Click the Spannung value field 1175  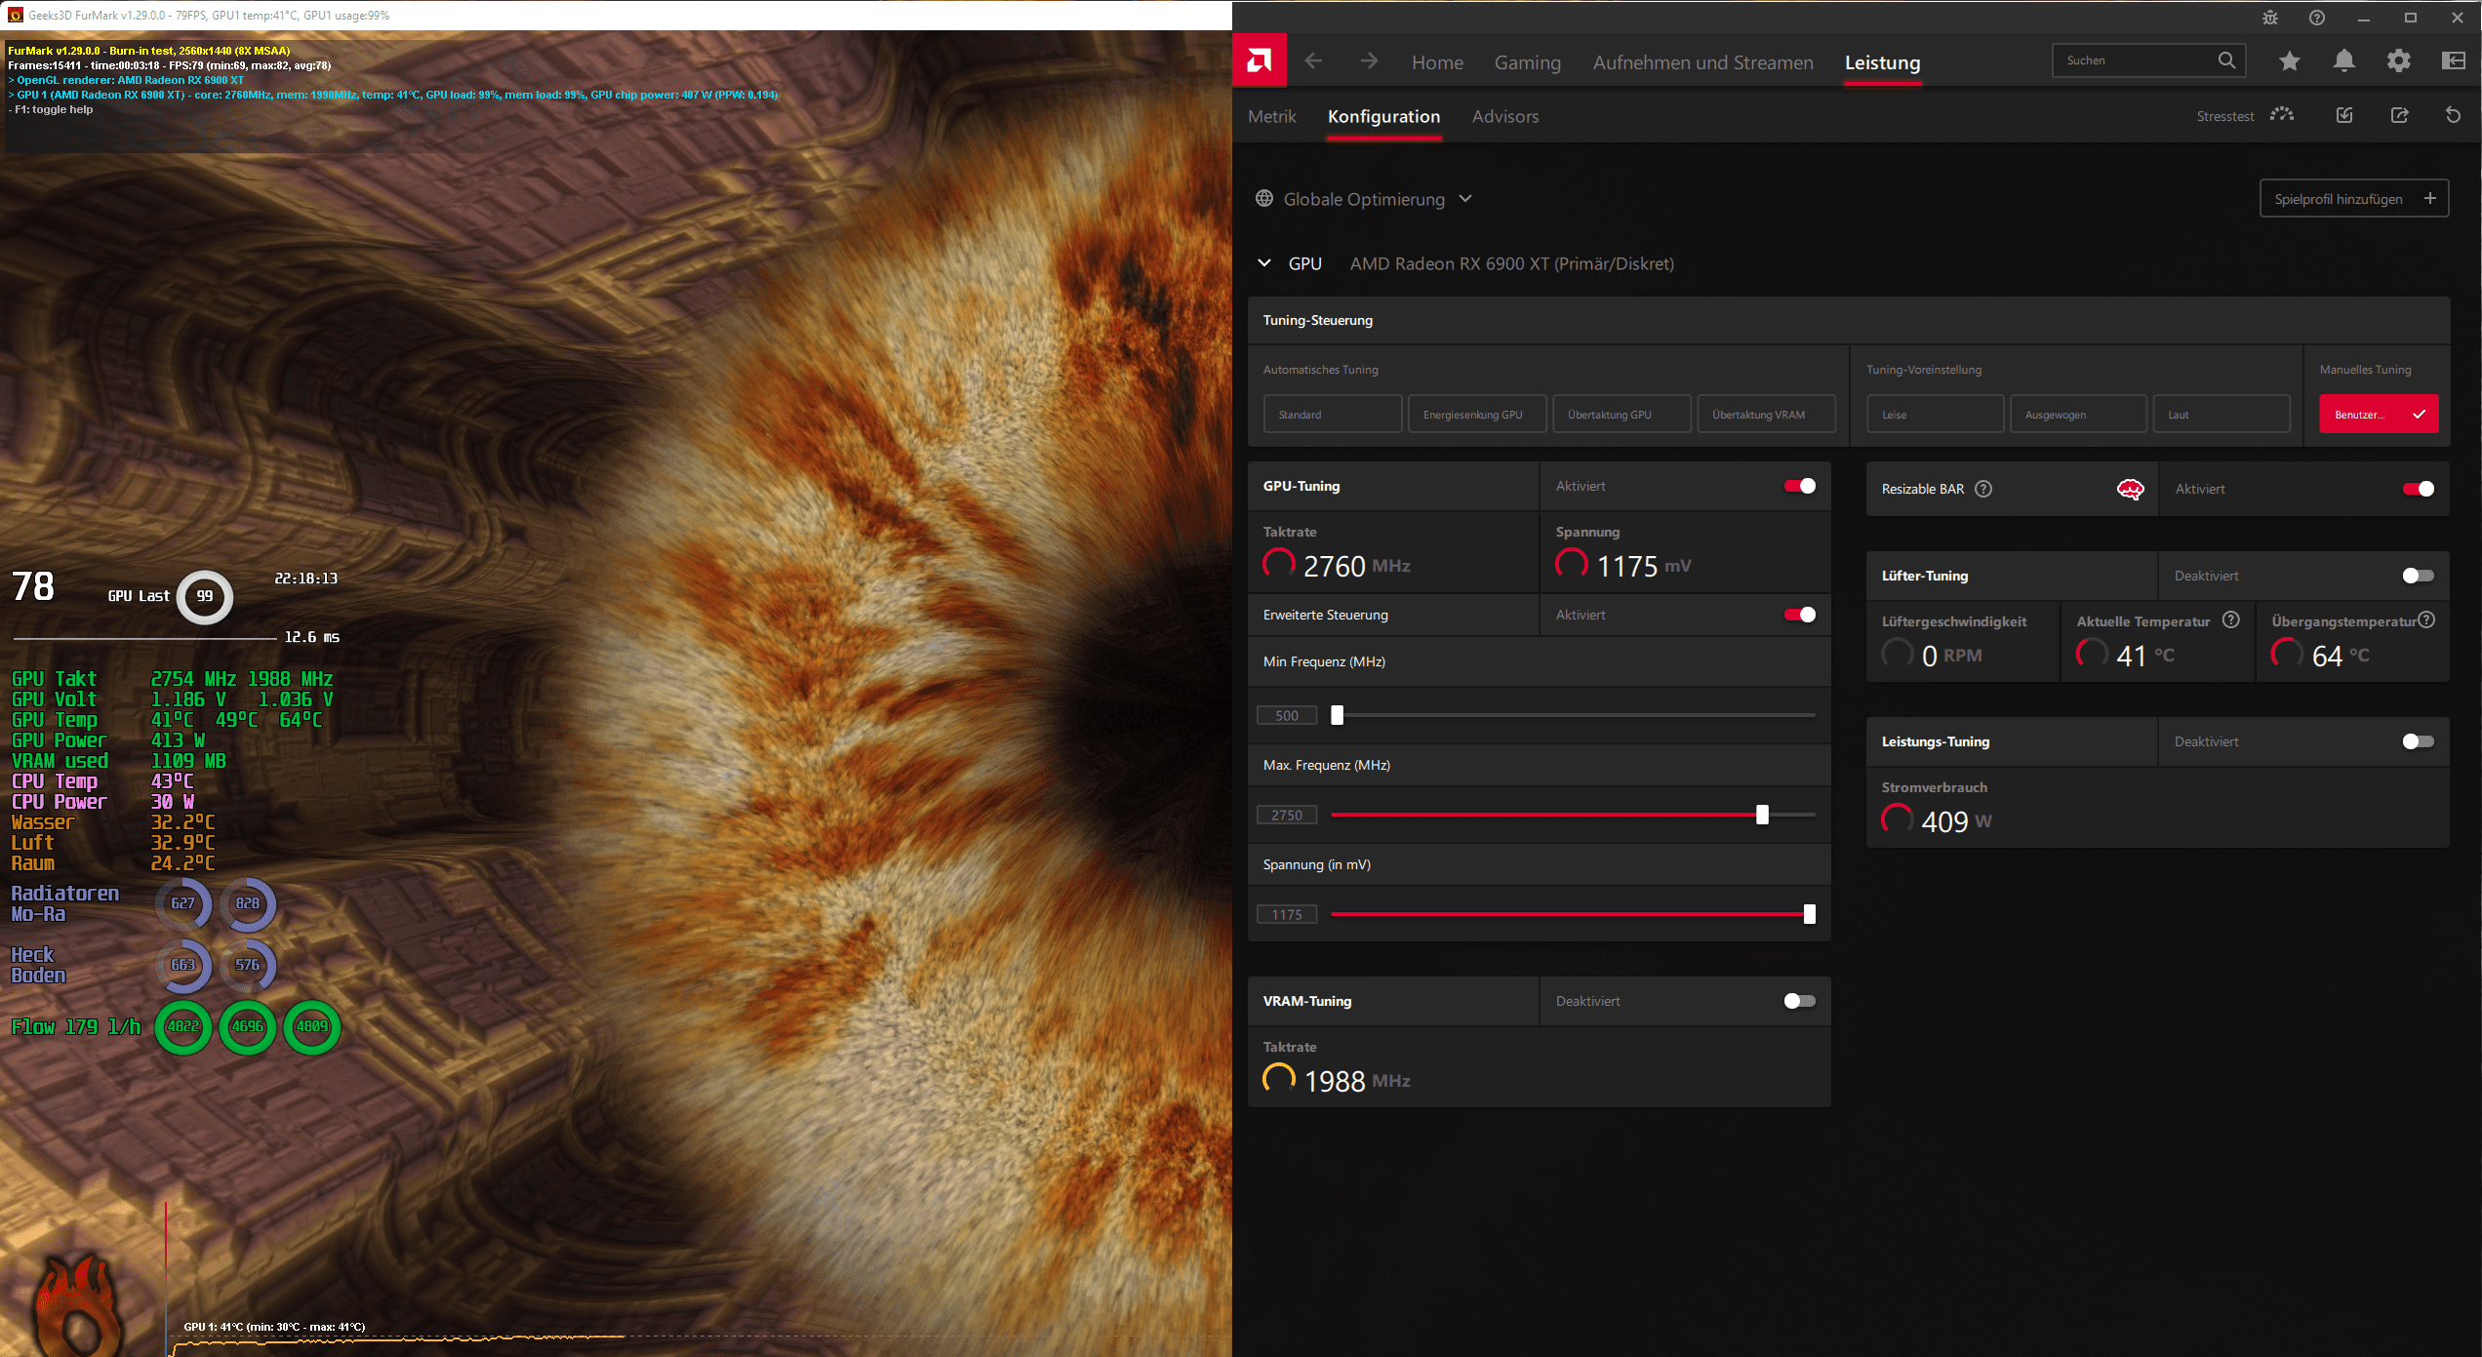pyautogui.click(x=1287, y=914)
